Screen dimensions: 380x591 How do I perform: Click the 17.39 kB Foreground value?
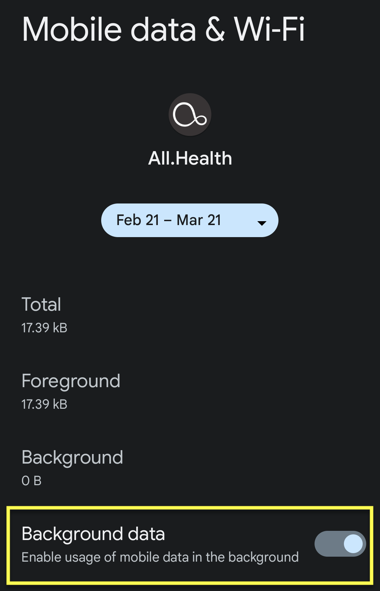[x=44, y=404]
